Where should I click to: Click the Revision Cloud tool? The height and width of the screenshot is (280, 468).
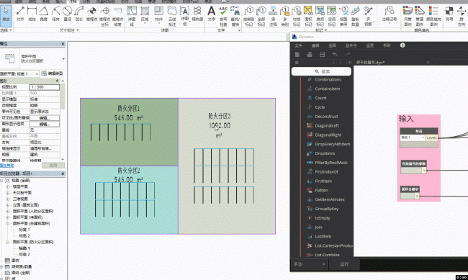[172, 16]
